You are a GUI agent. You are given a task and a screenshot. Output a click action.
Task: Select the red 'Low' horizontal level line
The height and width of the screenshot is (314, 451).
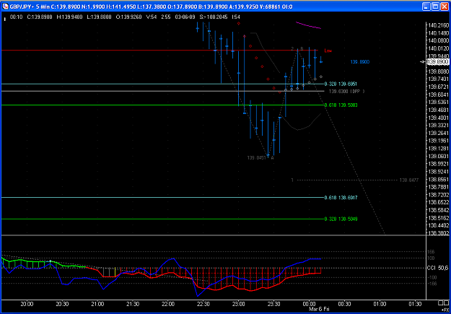pos(161,51)
